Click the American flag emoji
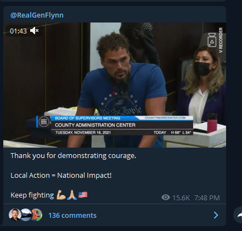 [83, 195]
